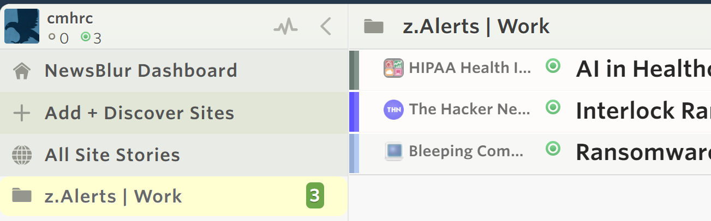This screenshot has height=221, width=711.
Task: Click The Hacker News feed favicon
Action: coord(393,109)
